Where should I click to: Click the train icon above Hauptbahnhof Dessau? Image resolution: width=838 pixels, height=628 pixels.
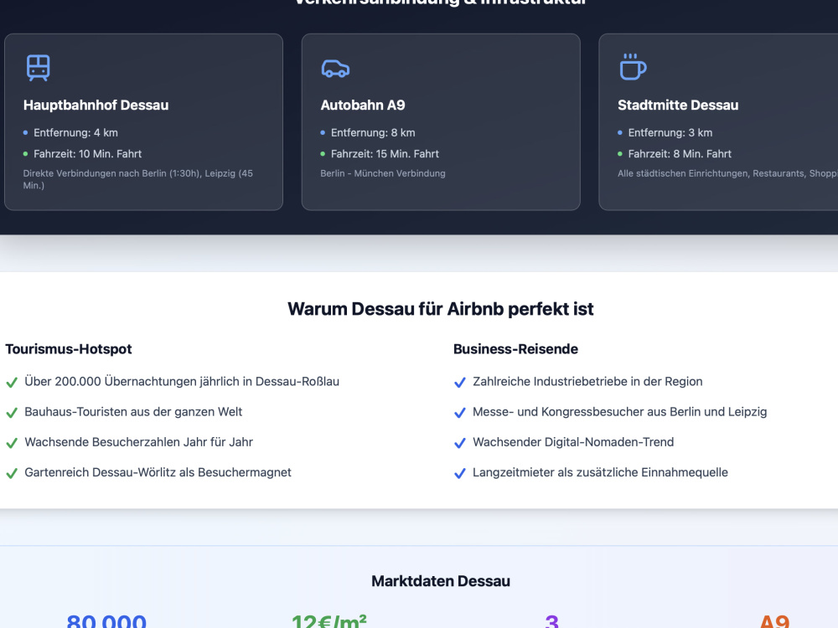[x=39, y=68]
